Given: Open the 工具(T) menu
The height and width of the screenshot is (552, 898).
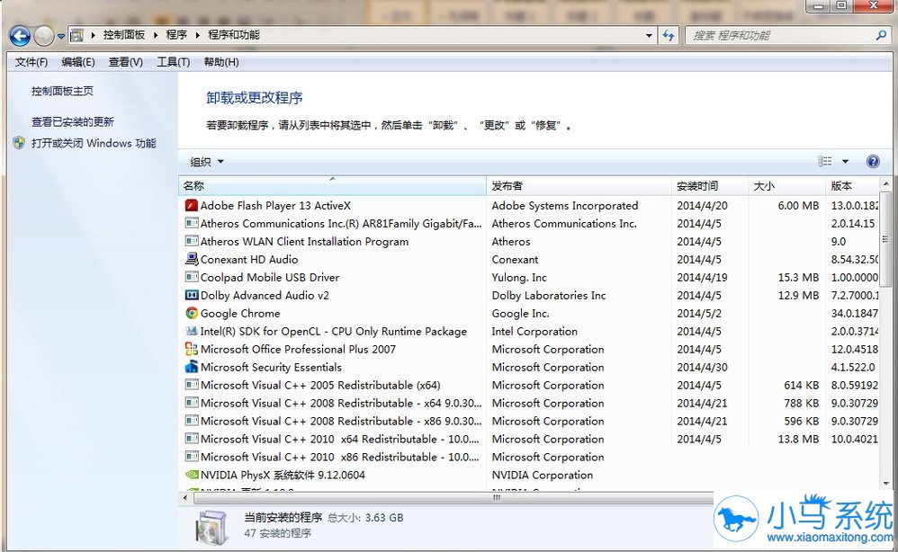Looking at the screenshot, I should 174,62.
